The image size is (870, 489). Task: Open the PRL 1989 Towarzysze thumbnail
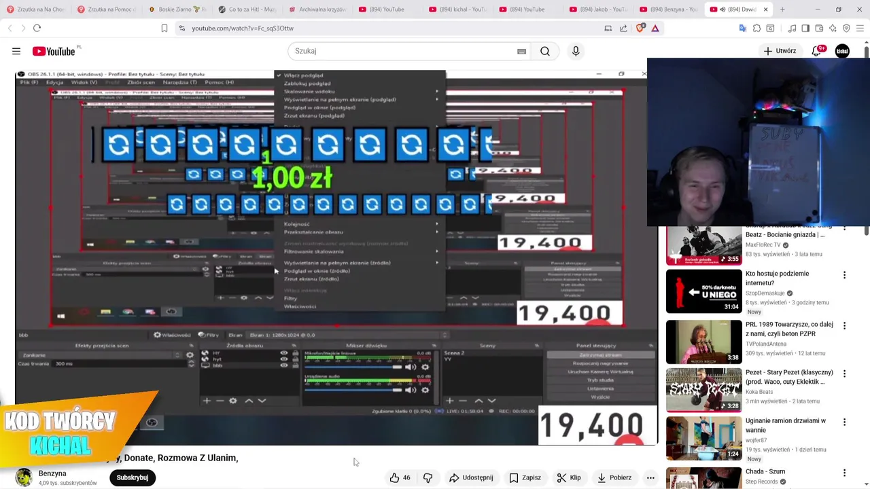pos(704,342)
